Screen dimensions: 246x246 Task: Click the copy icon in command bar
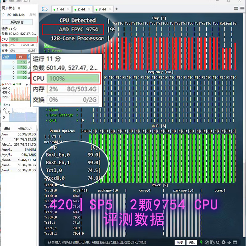point(207,242)
